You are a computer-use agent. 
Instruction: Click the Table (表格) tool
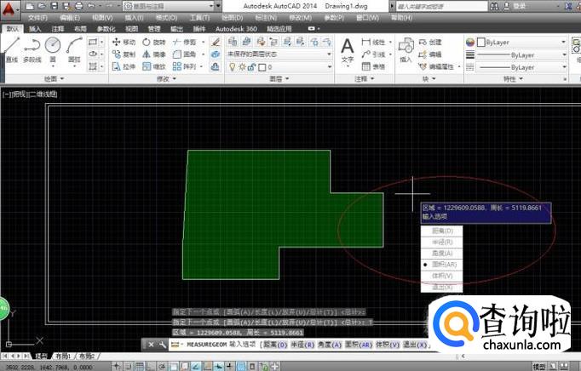(372, 66)
